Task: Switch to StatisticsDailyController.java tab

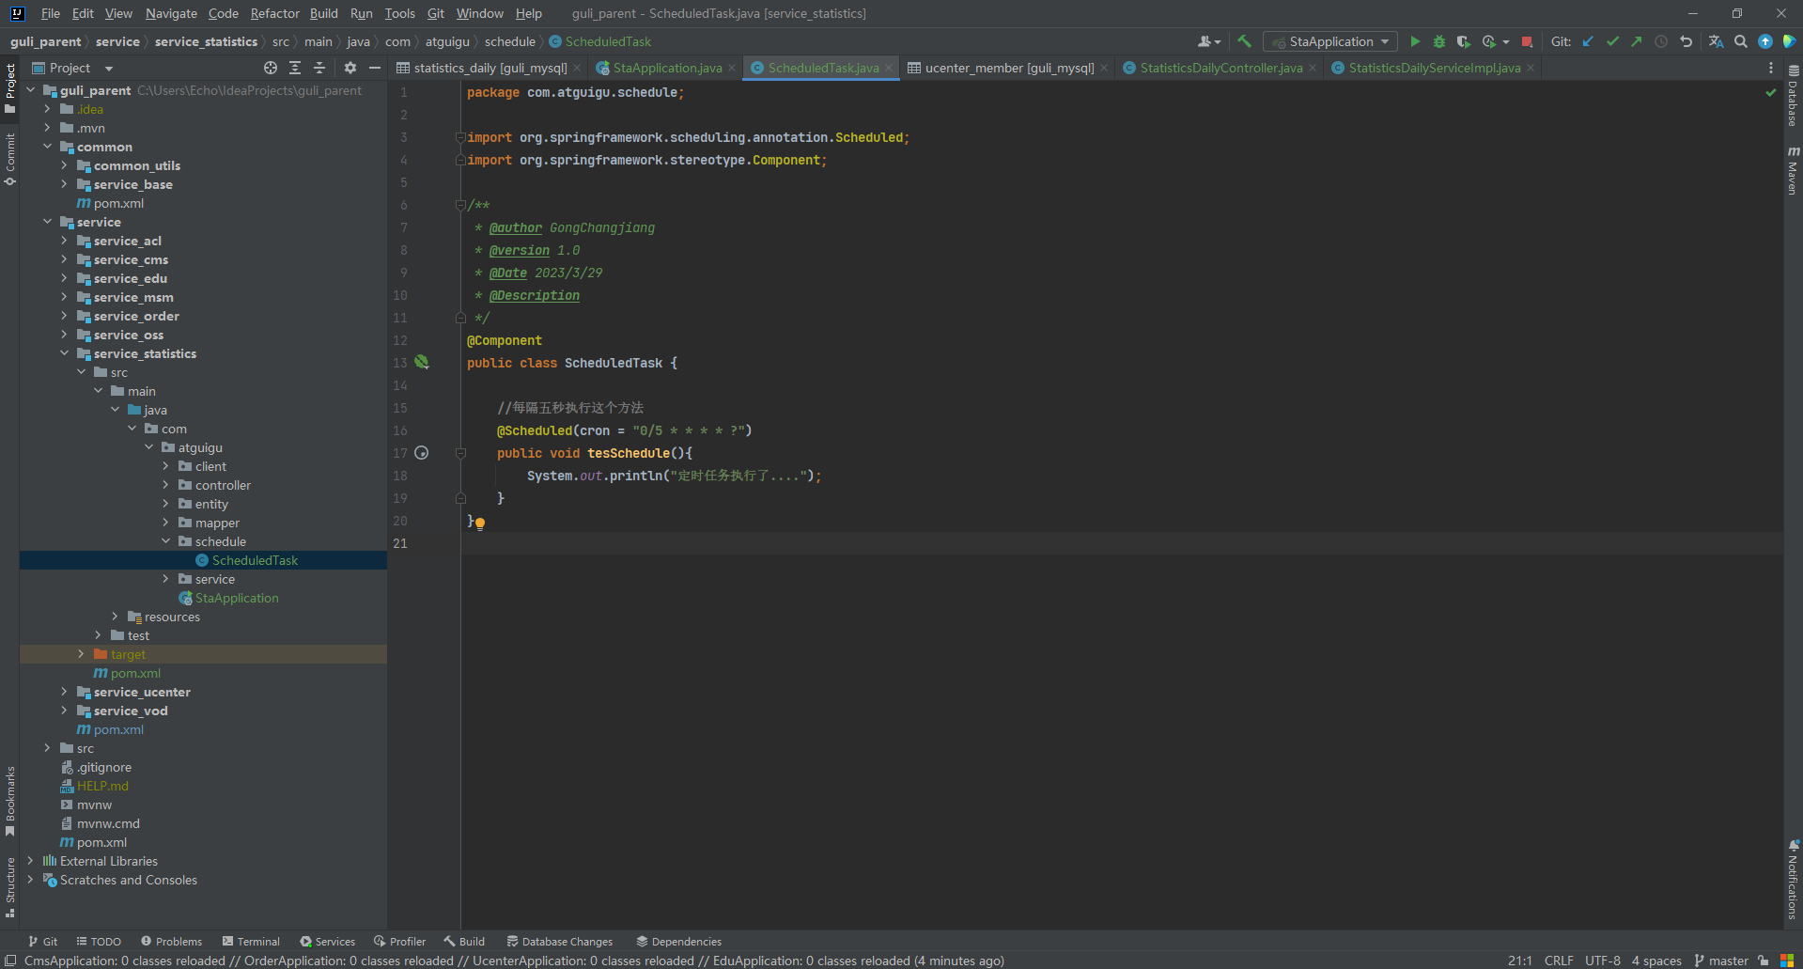Action: click(x=1220, y=68)
